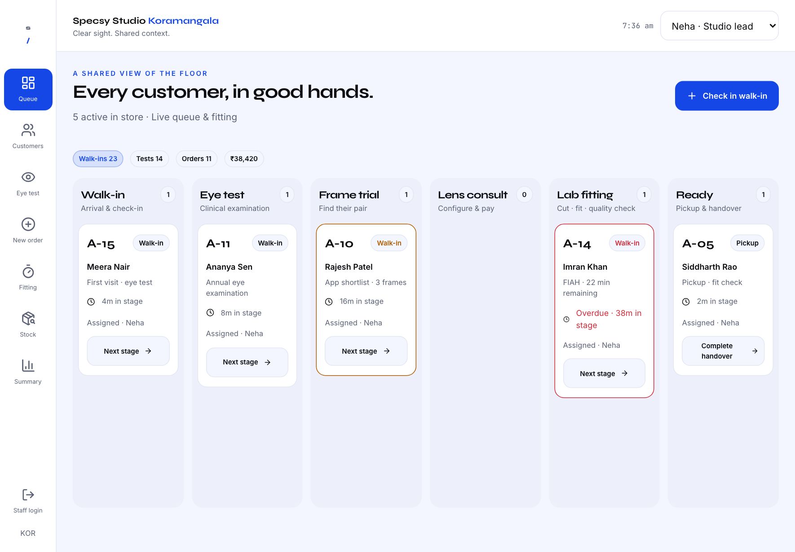Open the Stock box icon

(x=28, y=319)
